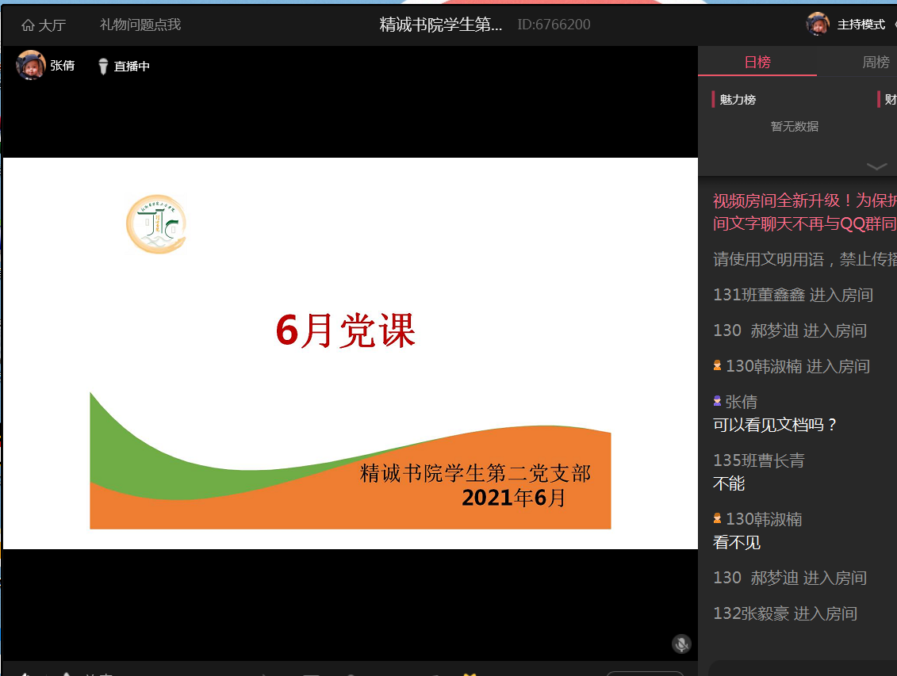This screenshot has width=897, height=676.
Task: Switch to the 日榜 tab
Action: coord(757,62)
